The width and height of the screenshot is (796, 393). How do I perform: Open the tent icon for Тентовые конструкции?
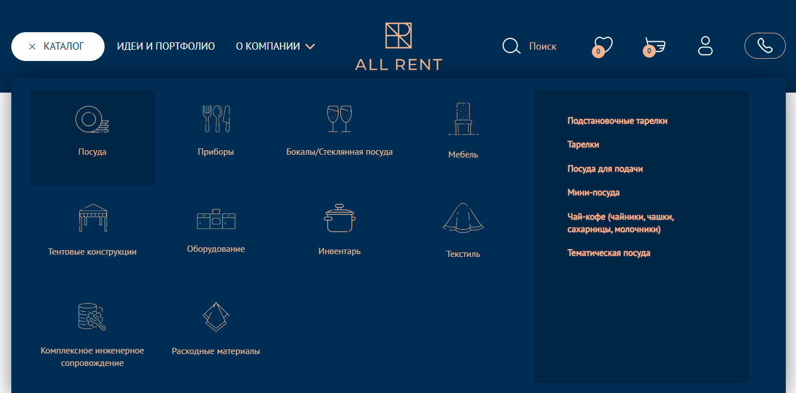tap(92, 218)
